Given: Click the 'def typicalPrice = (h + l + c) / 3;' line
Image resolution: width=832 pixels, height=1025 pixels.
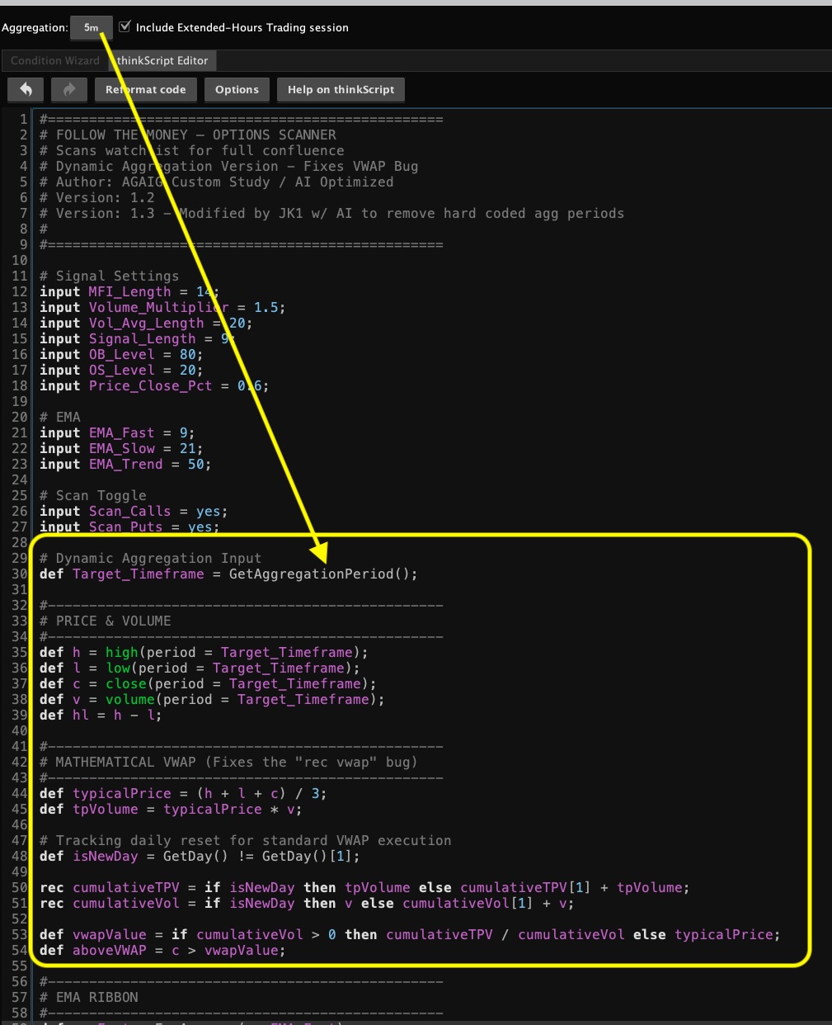Looking at the screenshot, I should [183, 794].
